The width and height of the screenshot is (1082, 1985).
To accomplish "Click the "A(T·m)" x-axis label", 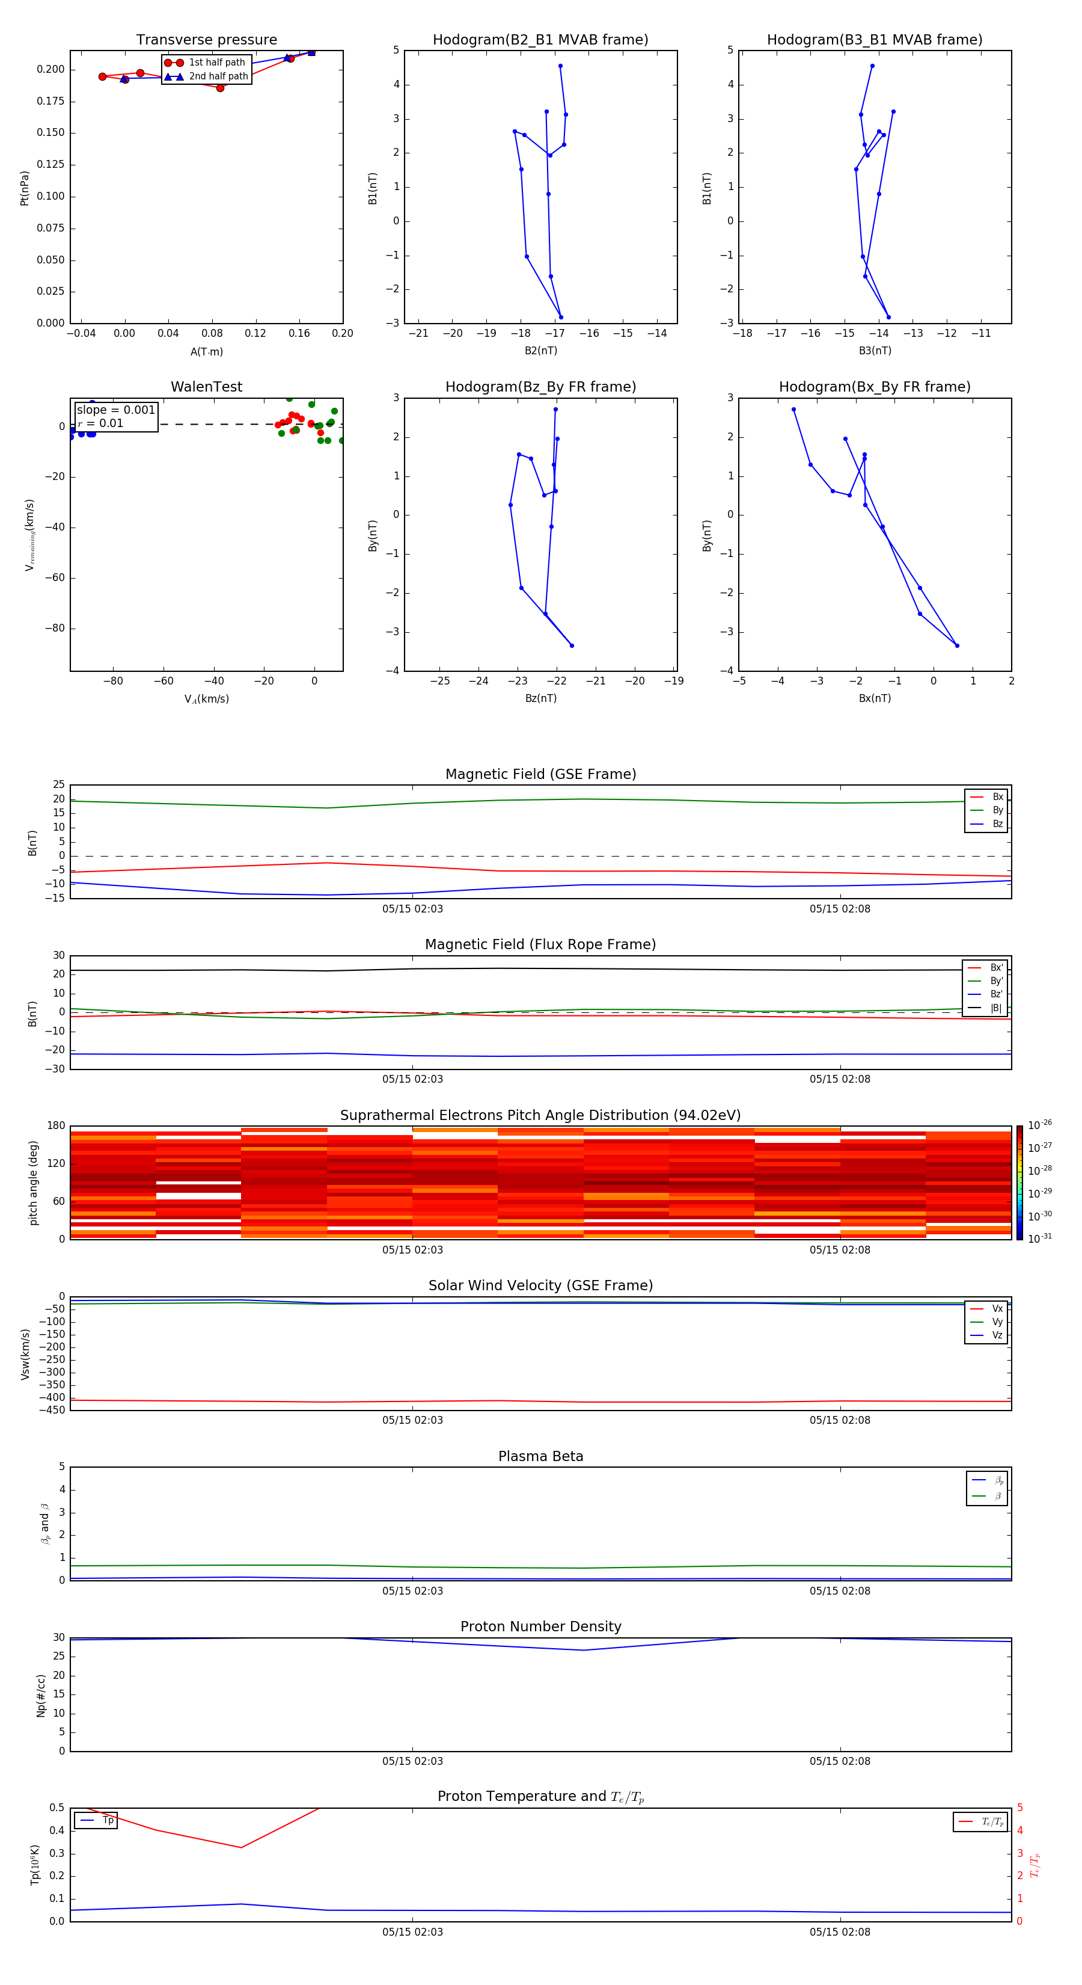I will 206,352.
